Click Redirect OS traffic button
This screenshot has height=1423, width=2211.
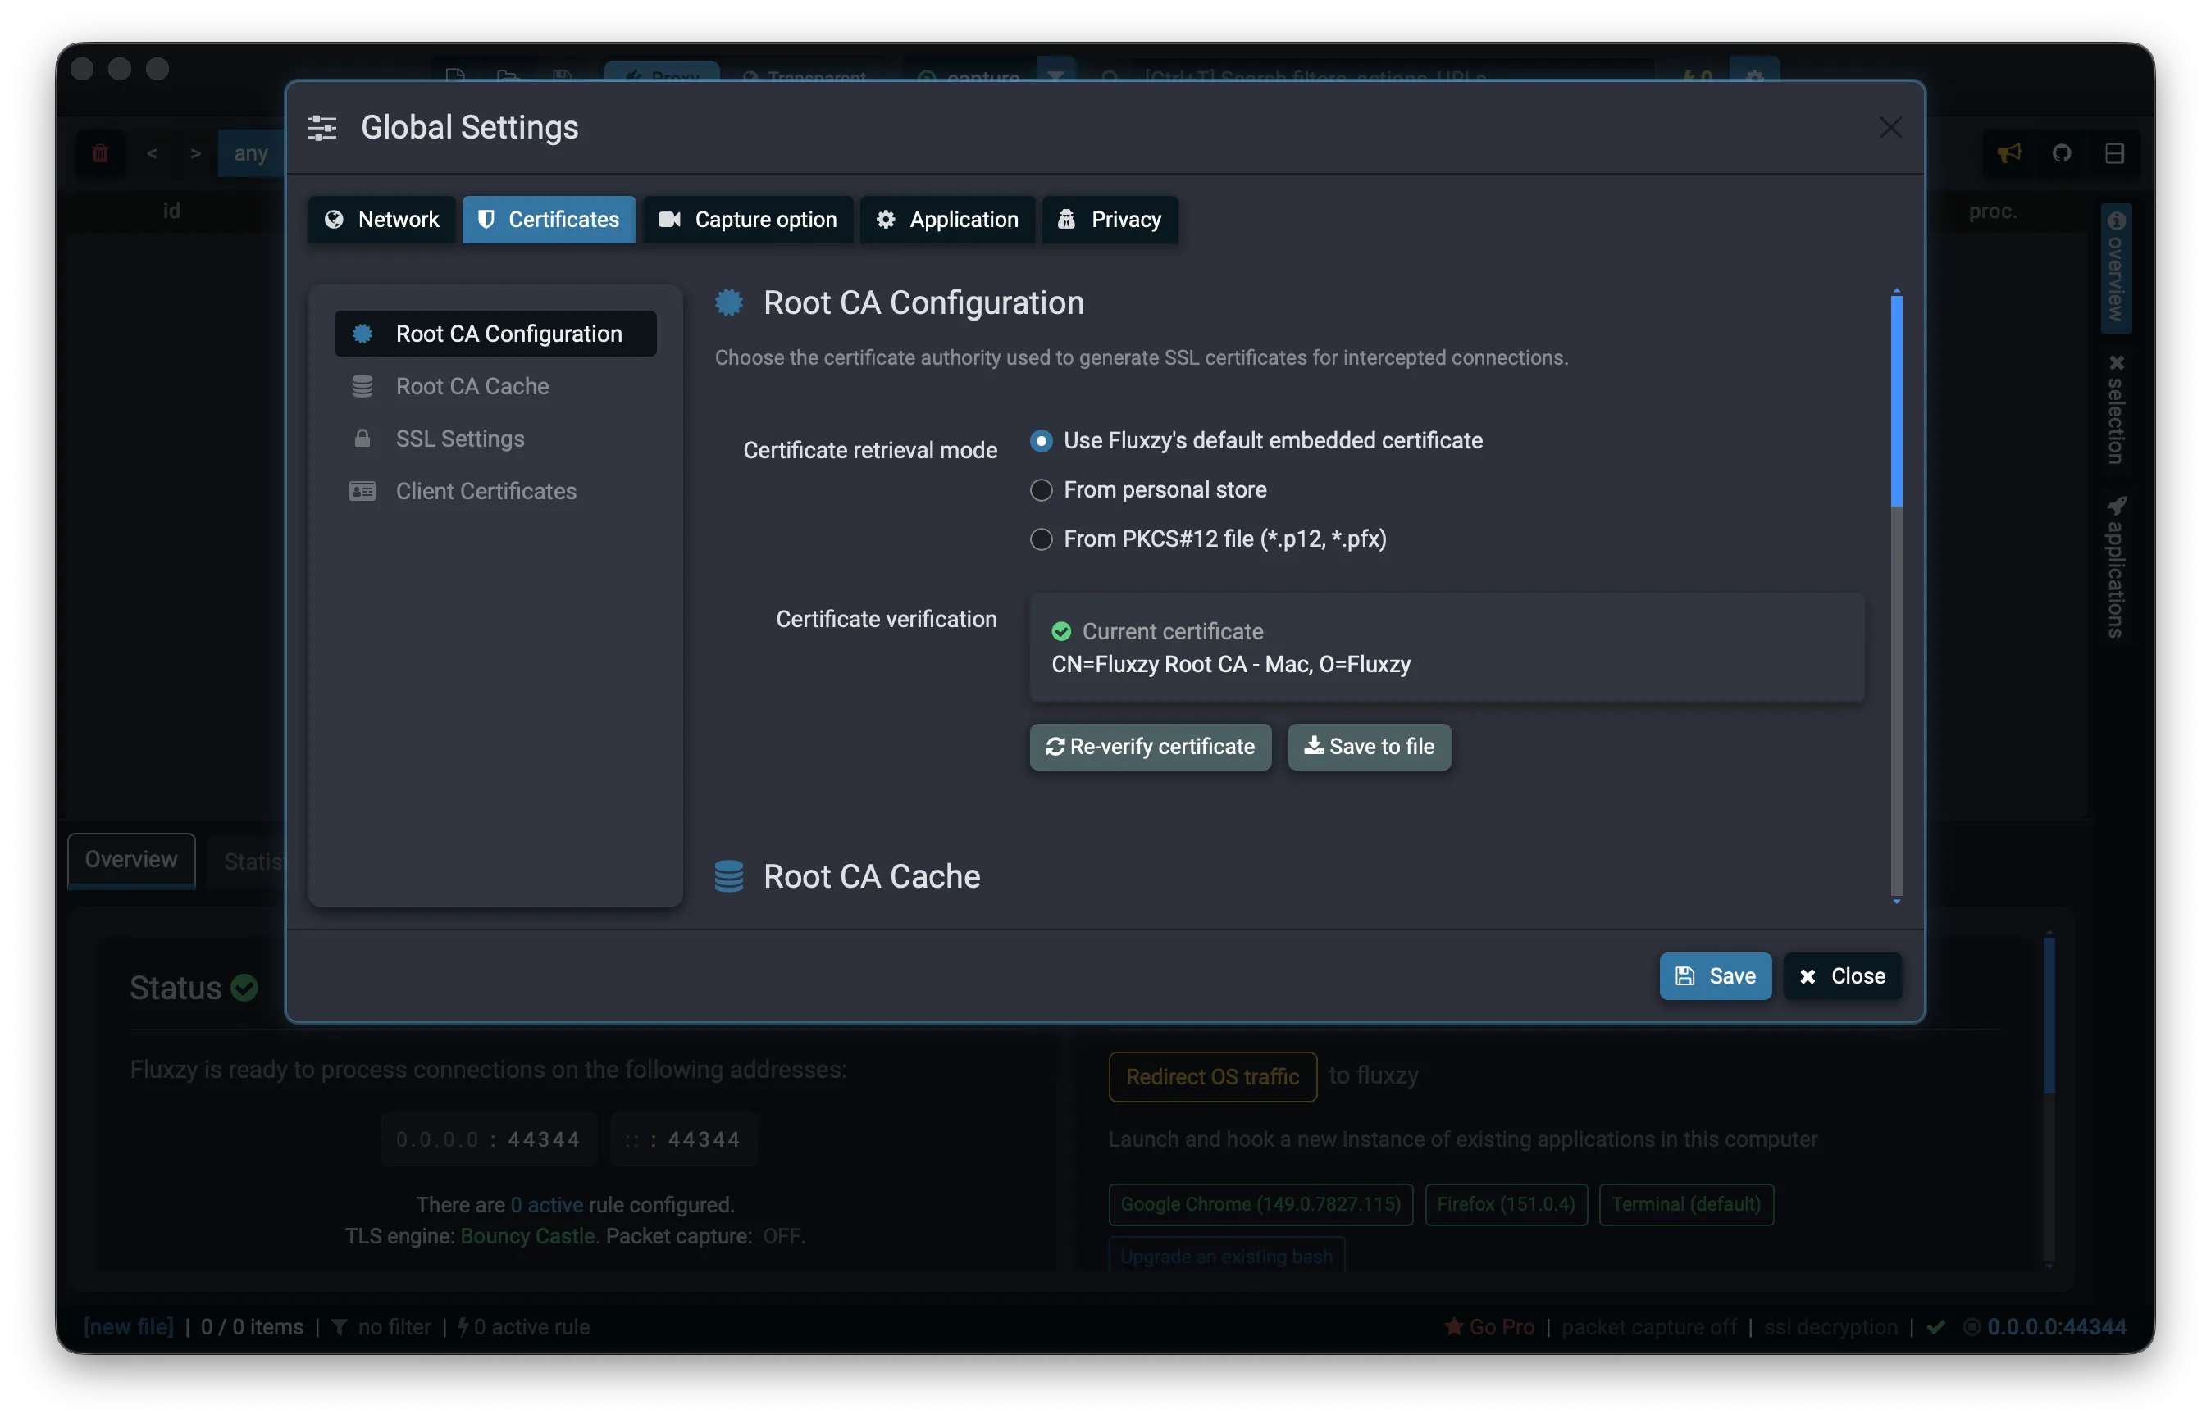[x=1212, y=1076]
